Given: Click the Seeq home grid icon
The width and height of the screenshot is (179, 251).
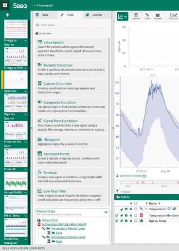Looking at the screenshot, I should (5, 5).
